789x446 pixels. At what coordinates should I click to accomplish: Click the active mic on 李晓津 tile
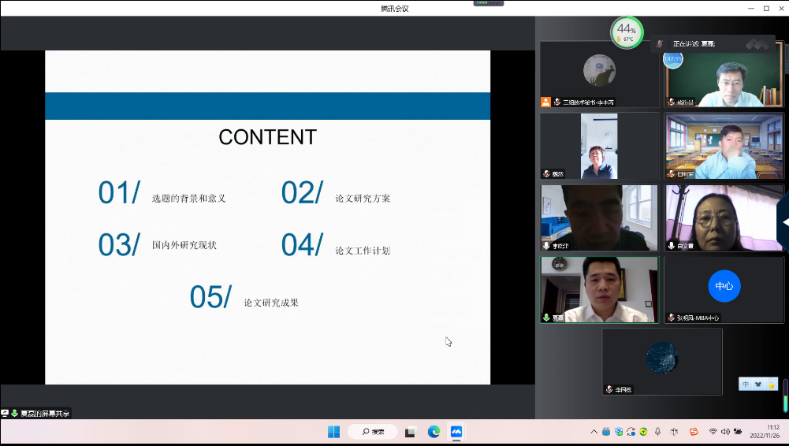tap(546, 246)
